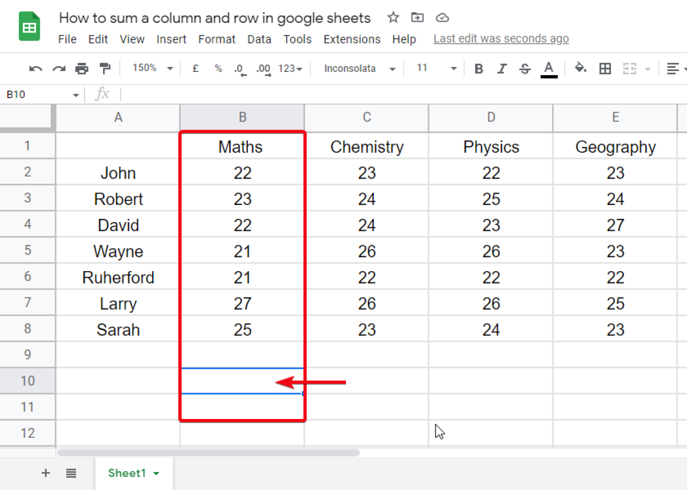Open 'Last edit was seconds ago' link
The width and height of the screenshot is (687, 490).
pyautogui.click(x=501, y=39)
